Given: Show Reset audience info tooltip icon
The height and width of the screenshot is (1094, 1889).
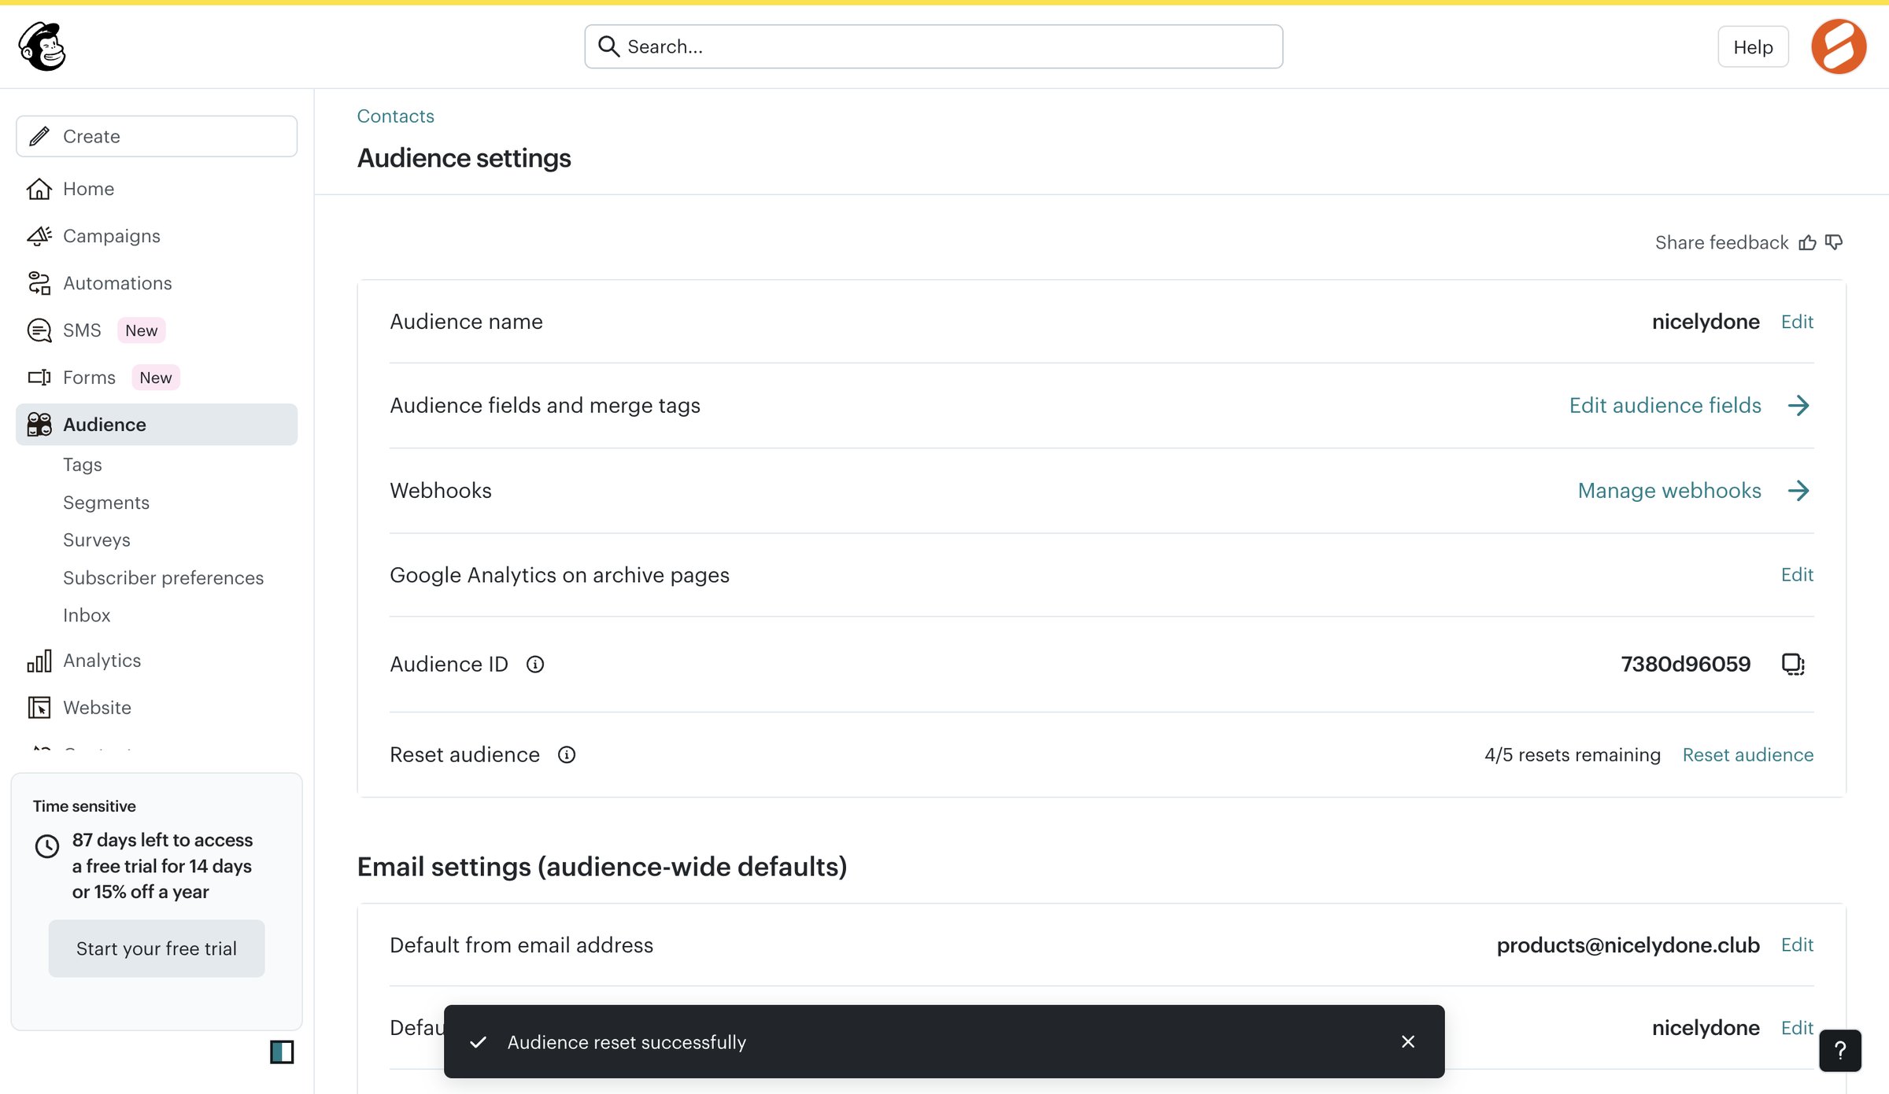Looking at the screenshot, I should [x=567, y=755].
